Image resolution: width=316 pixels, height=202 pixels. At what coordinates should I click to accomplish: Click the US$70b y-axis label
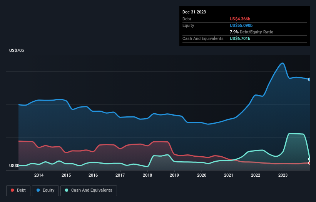17,50
